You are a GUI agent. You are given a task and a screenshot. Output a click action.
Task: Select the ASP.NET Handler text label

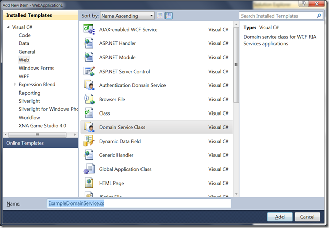[x=118, y=43]
